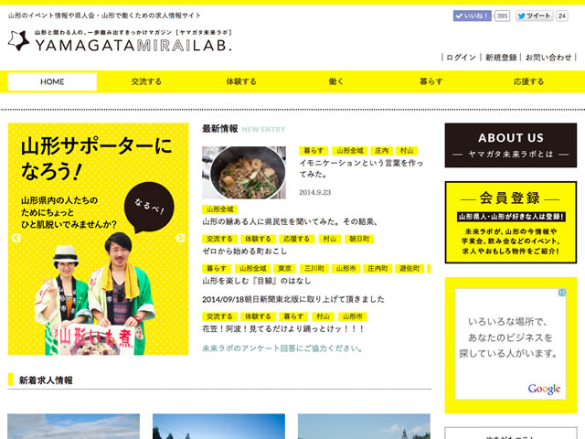Image resolution: width=585 pixels, height=439 pixels.
Task: Open the last job listing photo under 新着求人情報
Action: [x=364, y=426]
